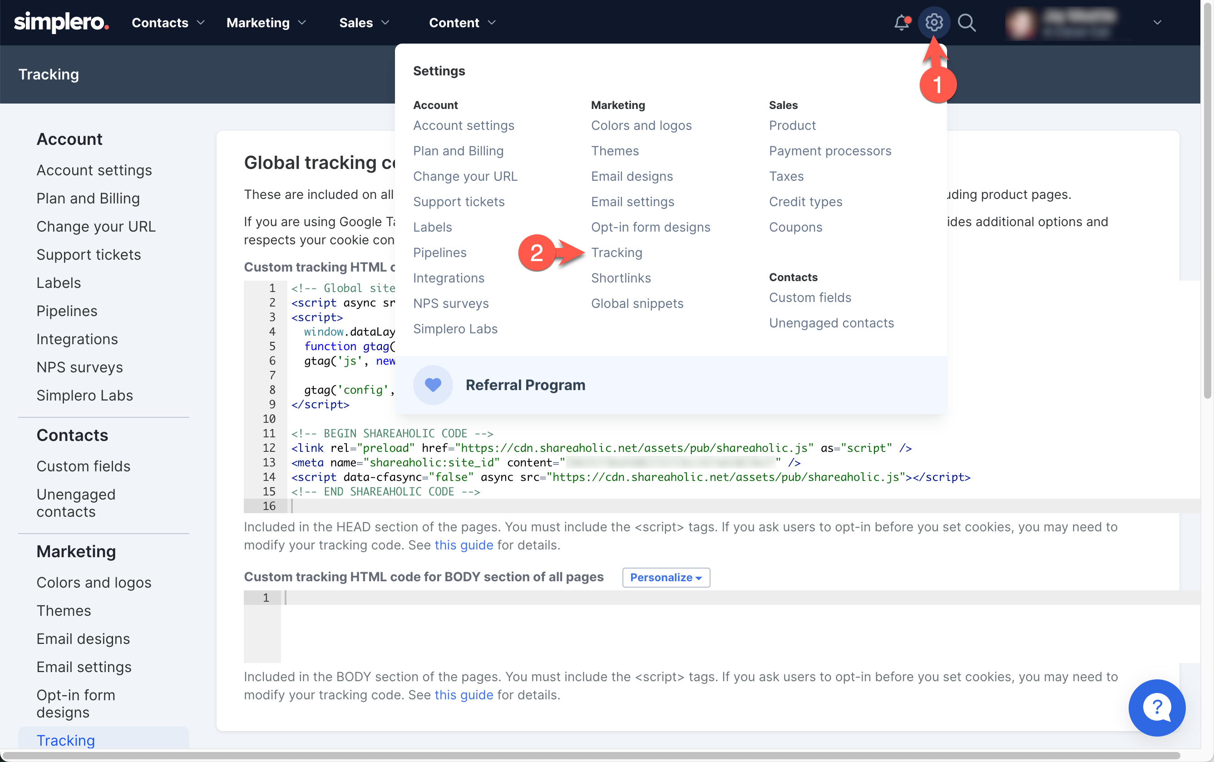Open Plan and Billing from the sidebar
Viewport: 1214px width, 762px height.
[88, 198]
